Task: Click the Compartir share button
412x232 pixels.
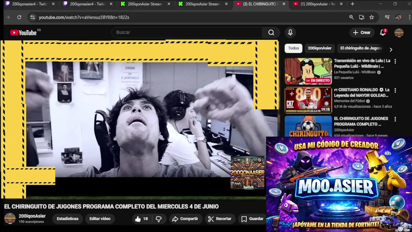Action: pos(185,219)
